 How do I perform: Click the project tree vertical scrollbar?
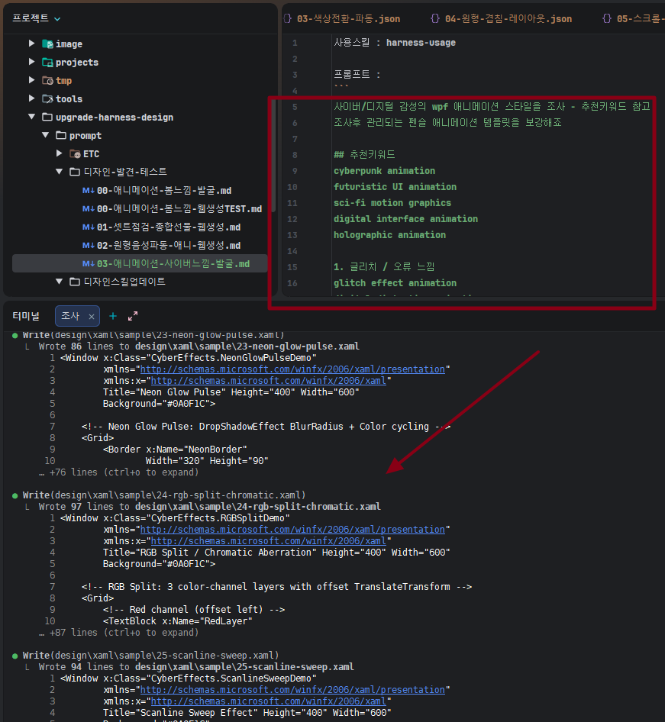(x=274, y=153)
